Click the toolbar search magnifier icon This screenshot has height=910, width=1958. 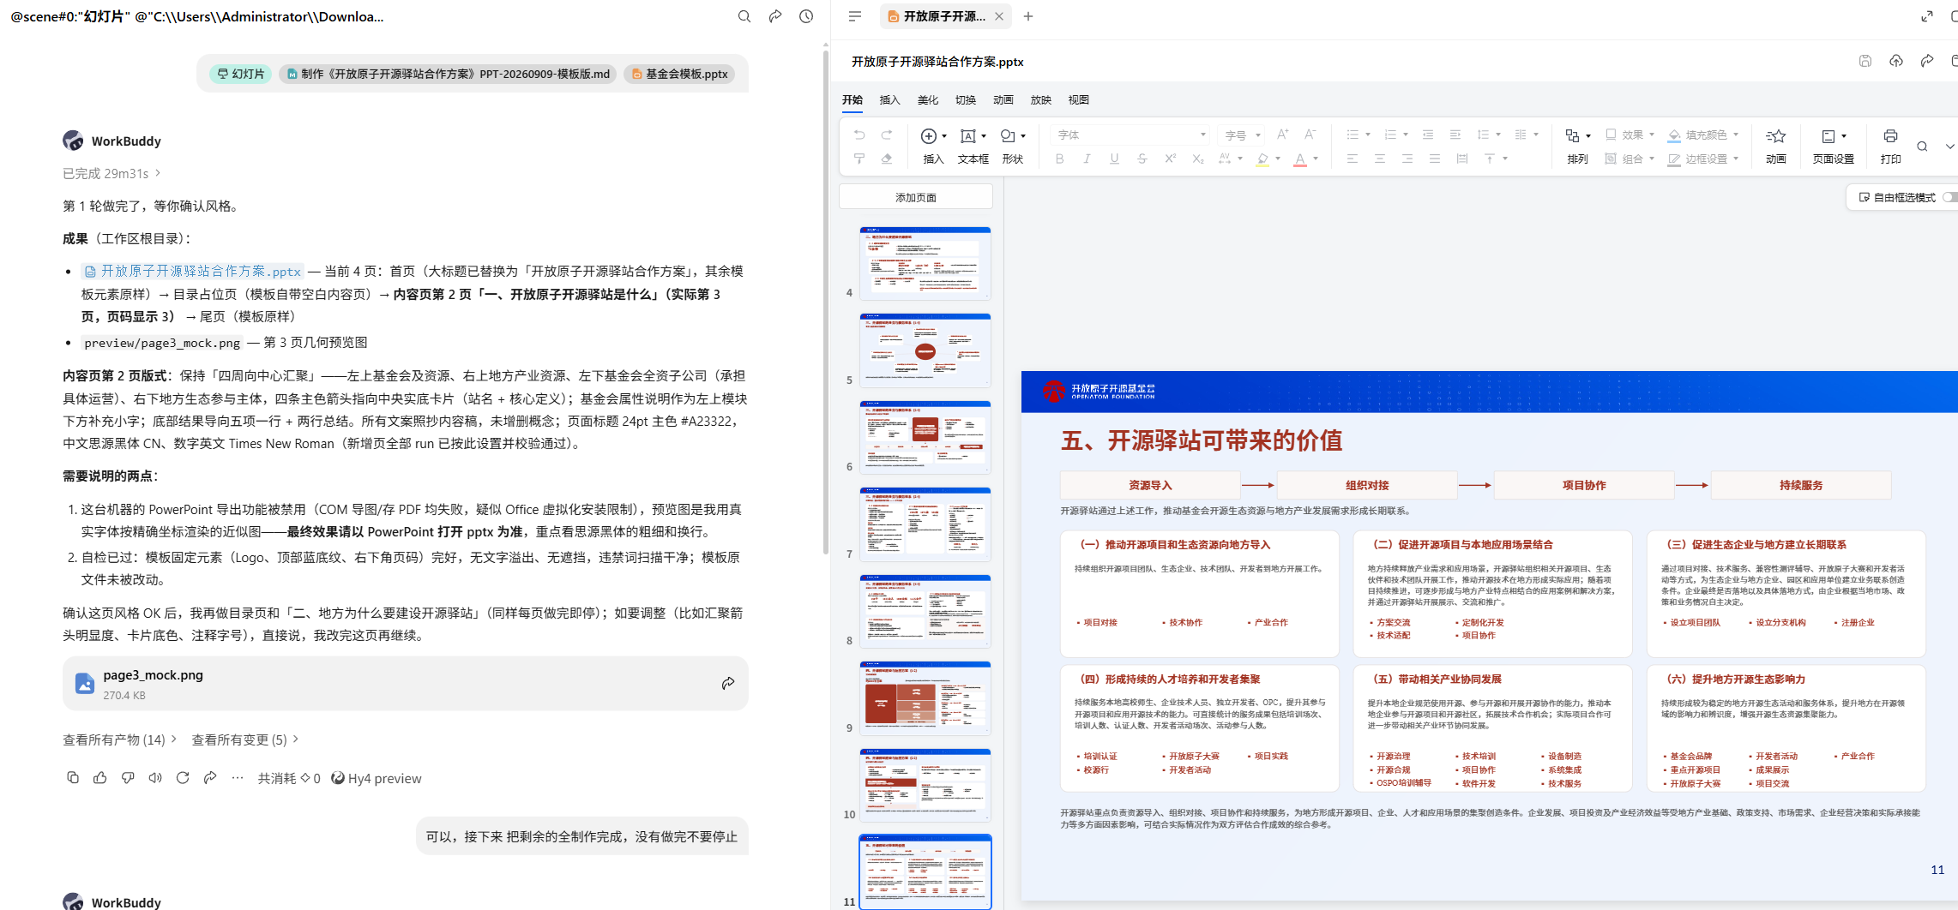click(1922, 147)
